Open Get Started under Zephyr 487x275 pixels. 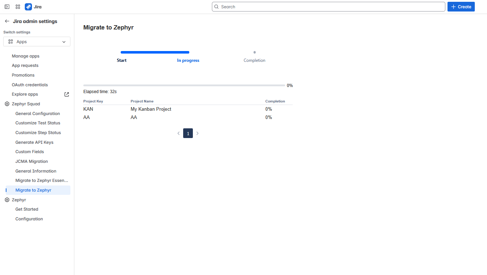tap(27, 209)
